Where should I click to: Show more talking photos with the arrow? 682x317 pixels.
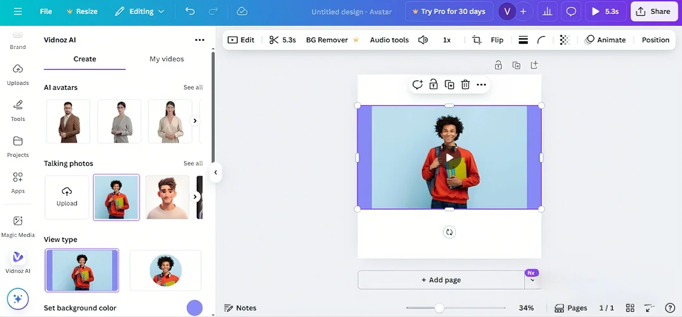195,197
